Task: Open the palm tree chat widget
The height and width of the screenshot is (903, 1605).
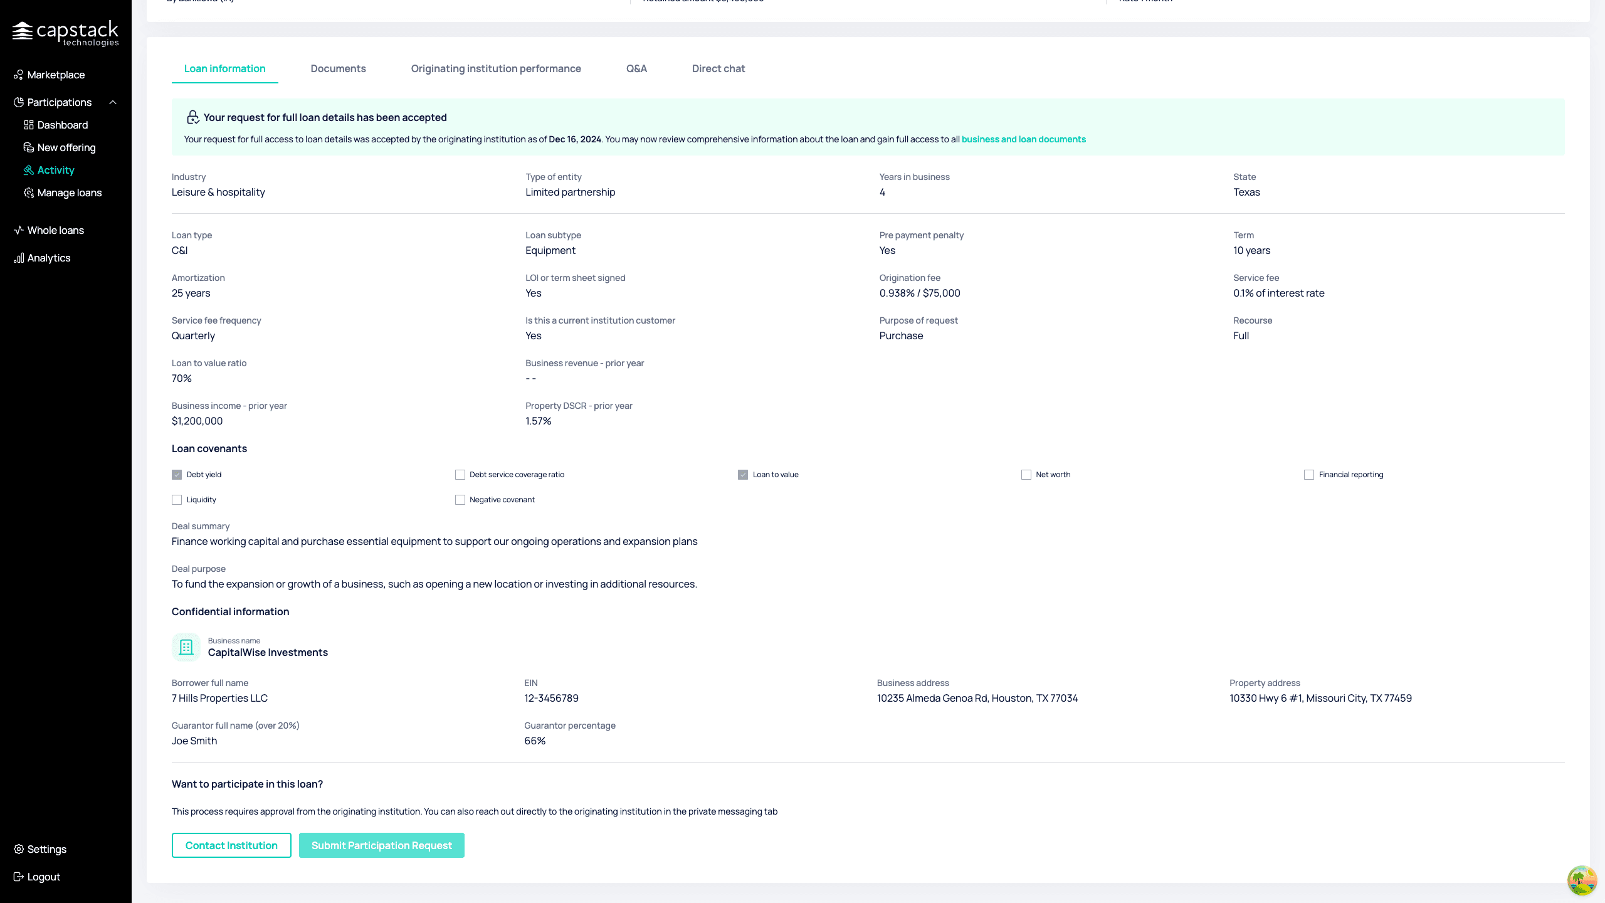Action: (1582, 880)
